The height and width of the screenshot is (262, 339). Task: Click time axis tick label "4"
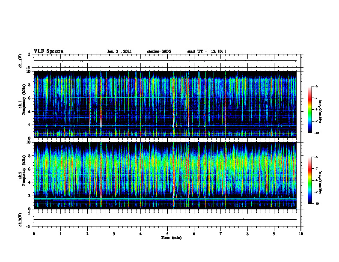point(140,234)
